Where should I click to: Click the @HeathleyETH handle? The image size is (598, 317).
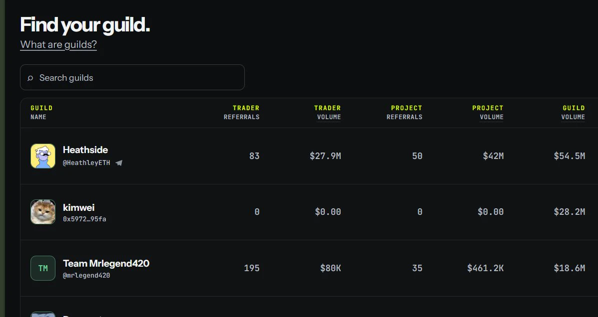point(86,163)
